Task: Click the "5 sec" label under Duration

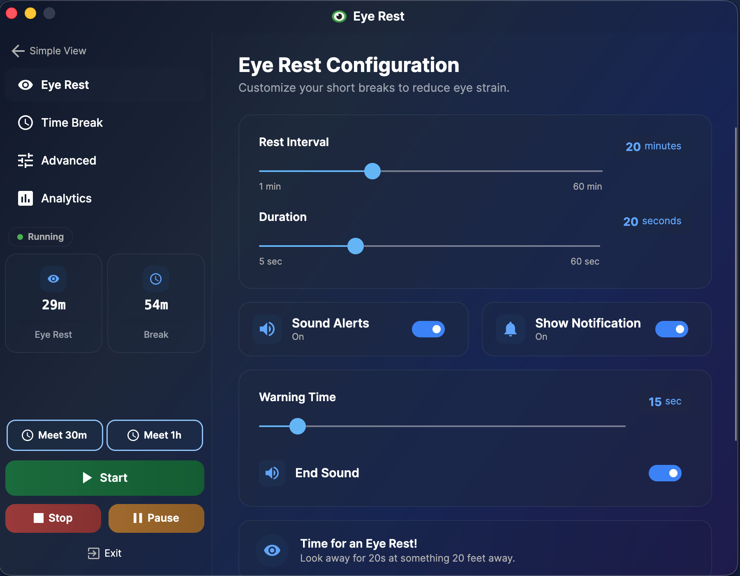Action: click(271, 261)
